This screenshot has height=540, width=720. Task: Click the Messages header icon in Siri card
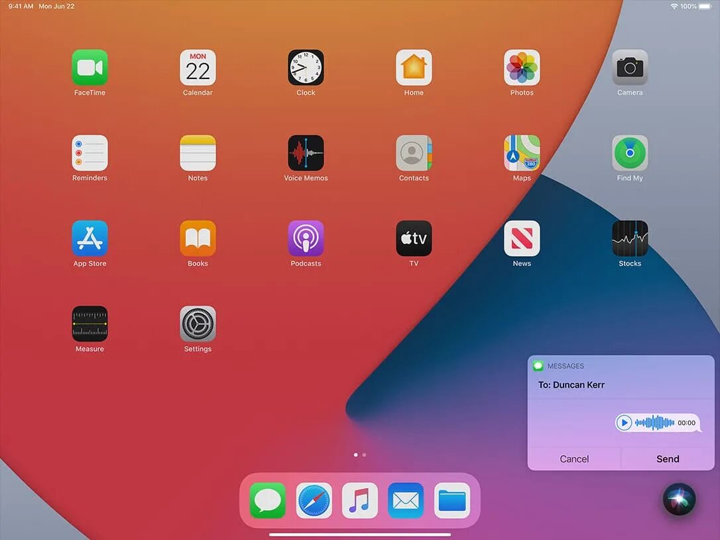click(x=538, y=366)
